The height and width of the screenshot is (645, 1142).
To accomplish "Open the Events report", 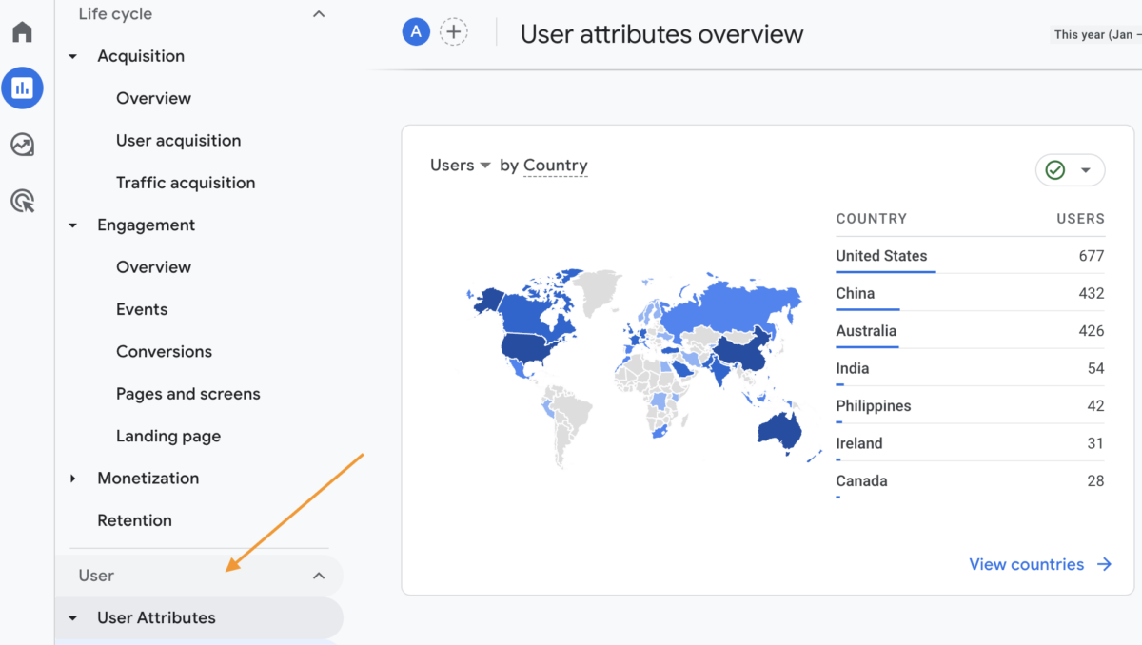I will coord(142,309).
